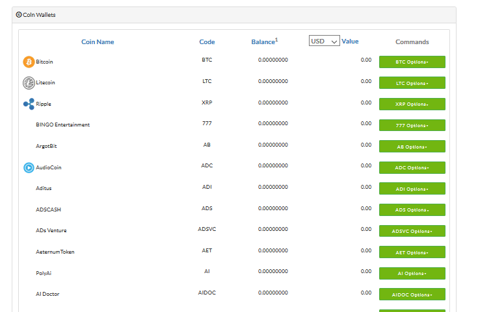Click the AudioCoin coin icon
478x312 pixels.
point(29,167)
